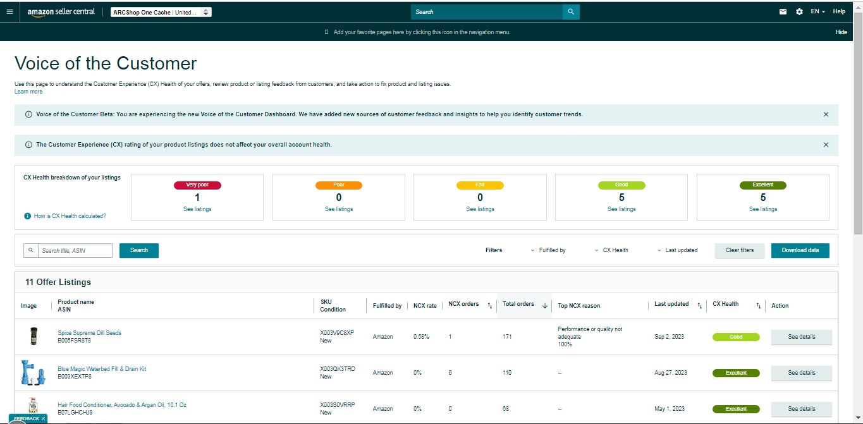This screenshot has height=424, width=863.
Task: Click the teal Search button
Action: (x=139, y=250)
